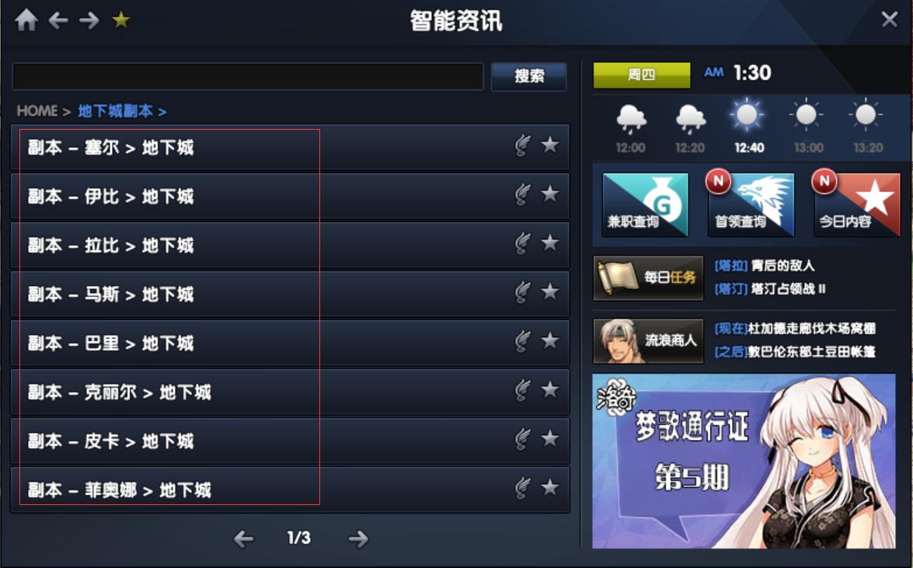
Task: Navigate back with the top-left arrow
Action: (x=58, y=21)
